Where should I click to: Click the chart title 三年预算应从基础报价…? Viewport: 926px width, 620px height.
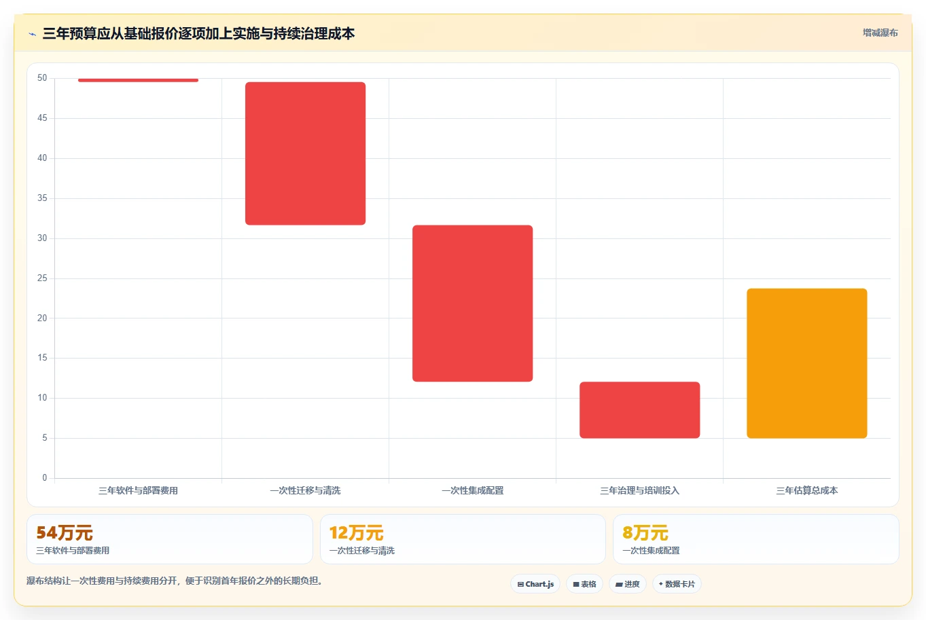tap(198, 33)
